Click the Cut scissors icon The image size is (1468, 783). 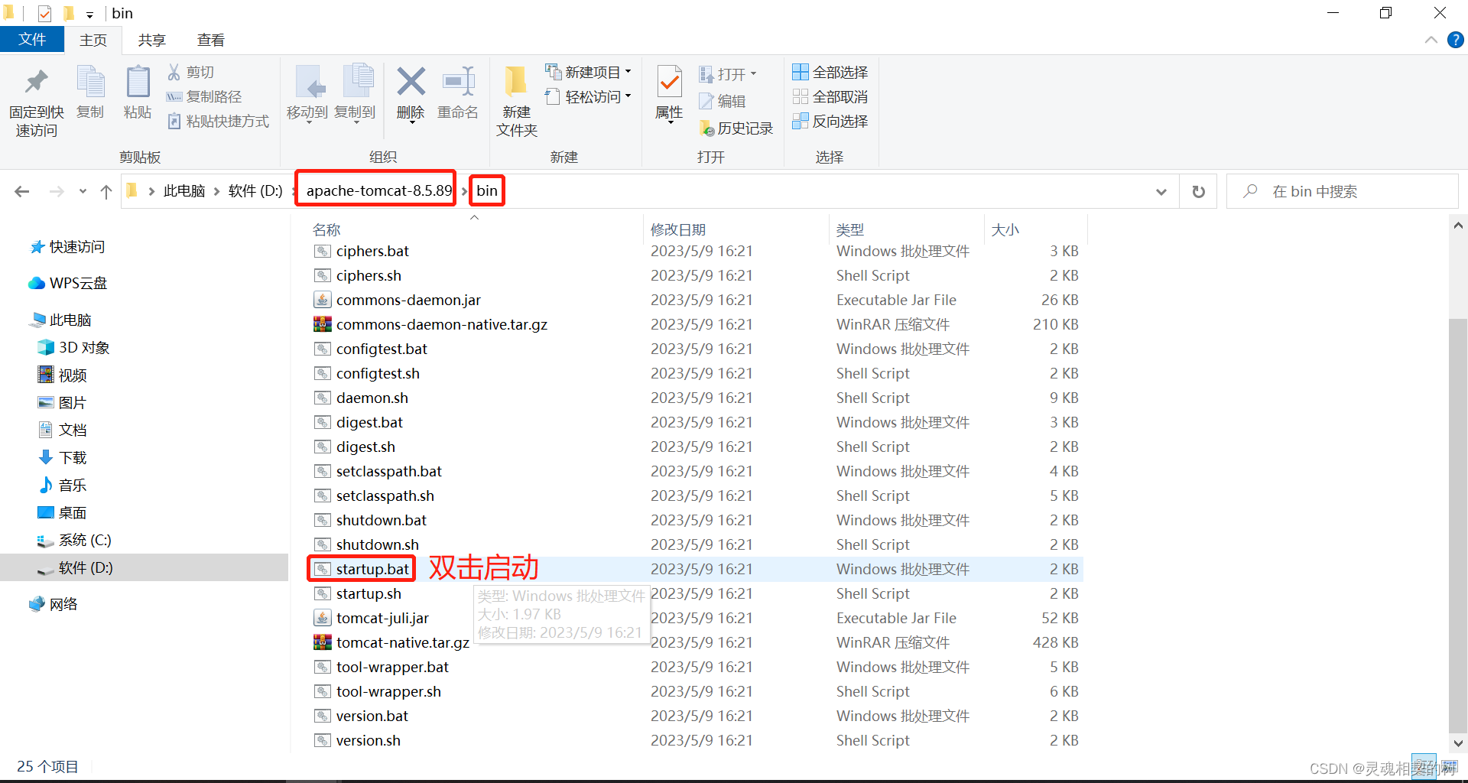pos(174,72)
